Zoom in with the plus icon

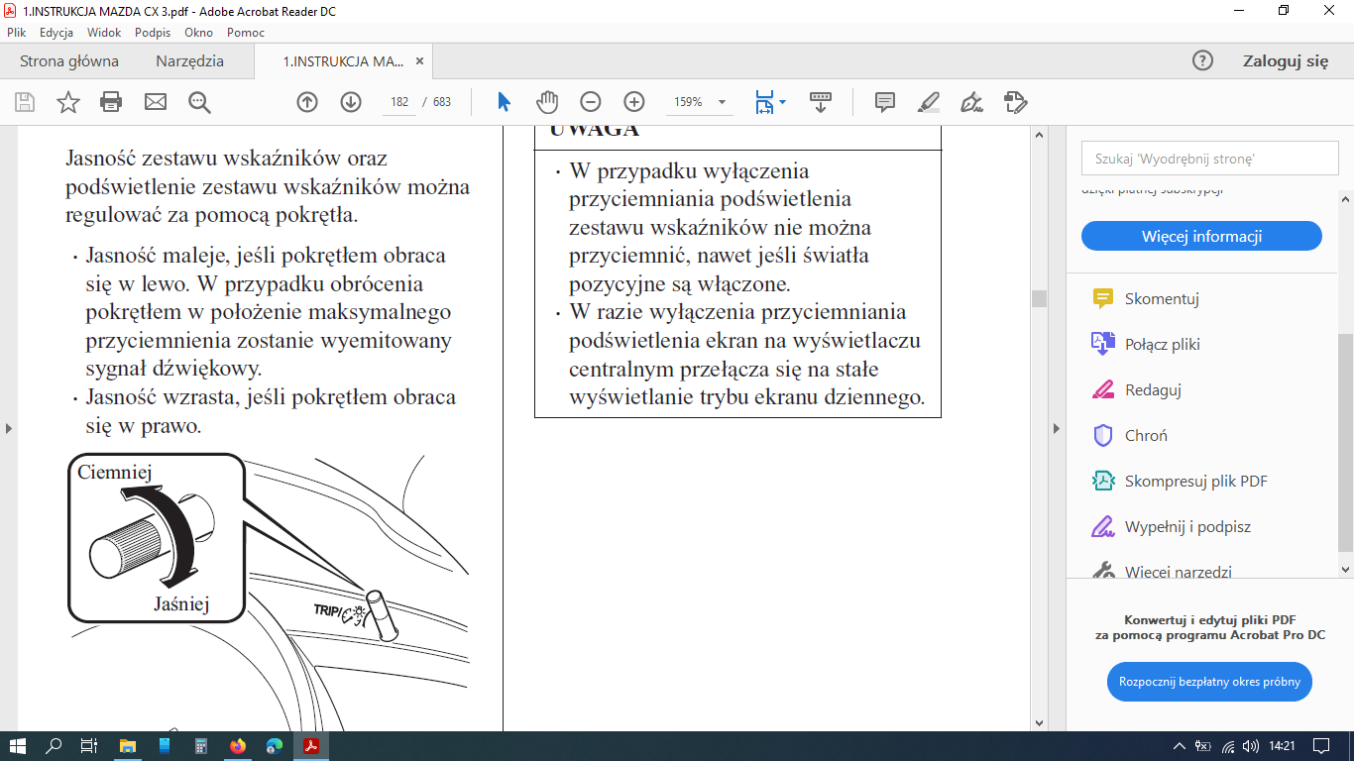coord(634,102)
